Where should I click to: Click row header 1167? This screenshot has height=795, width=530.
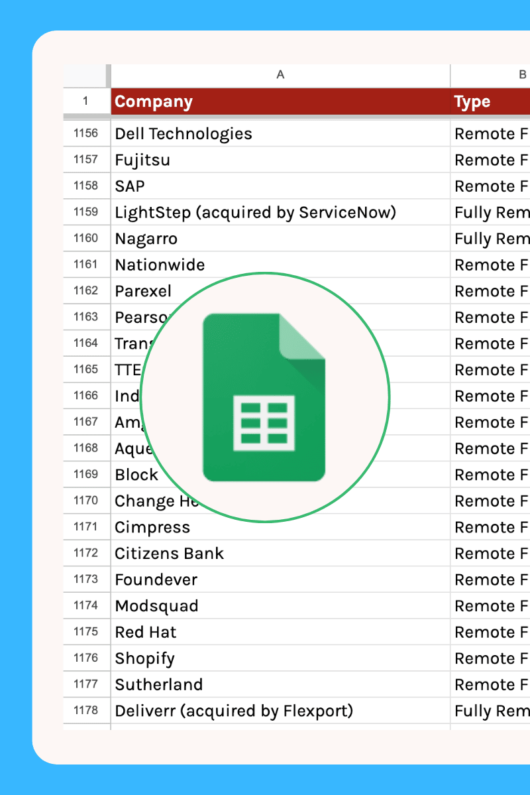pyautogui.click(x=86, y=422)
